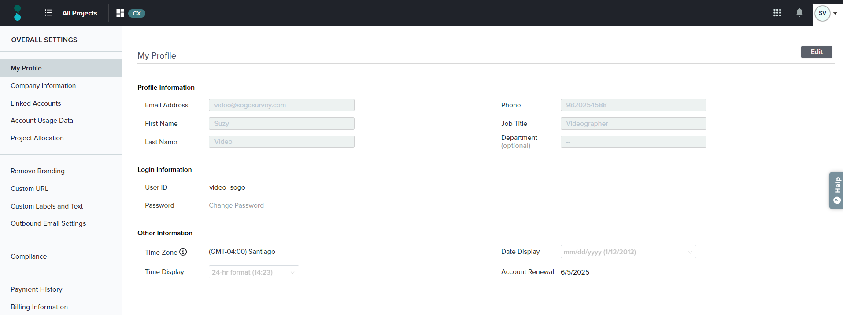Click the SoGoSurvey logo icon
The height and width of the screenshot is (315, 843).
(17, 13)
